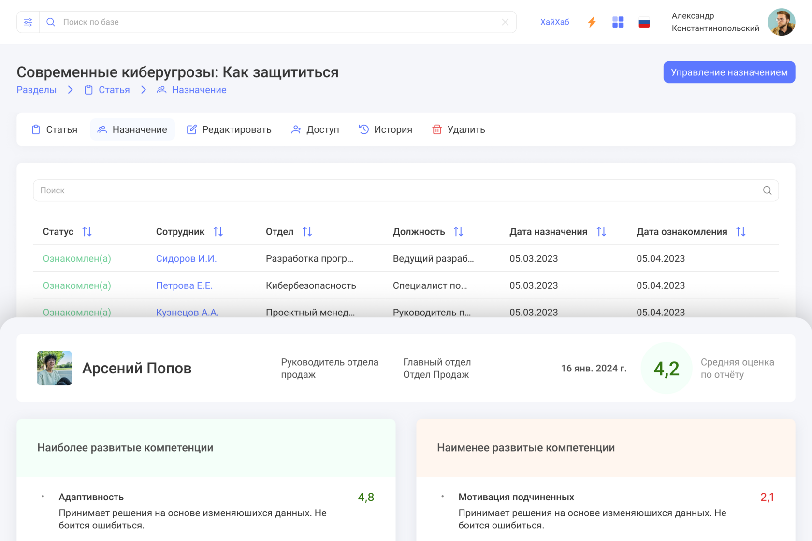
Task: Sort by Дата назначения column
Action: pos(601,232)
